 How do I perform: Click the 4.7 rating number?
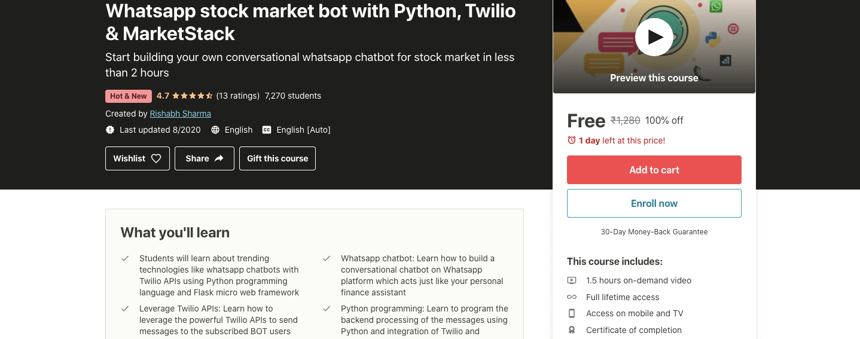pos(163,96)
